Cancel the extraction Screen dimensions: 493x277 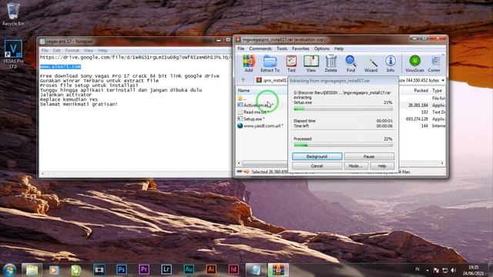[x=317, y=166]
